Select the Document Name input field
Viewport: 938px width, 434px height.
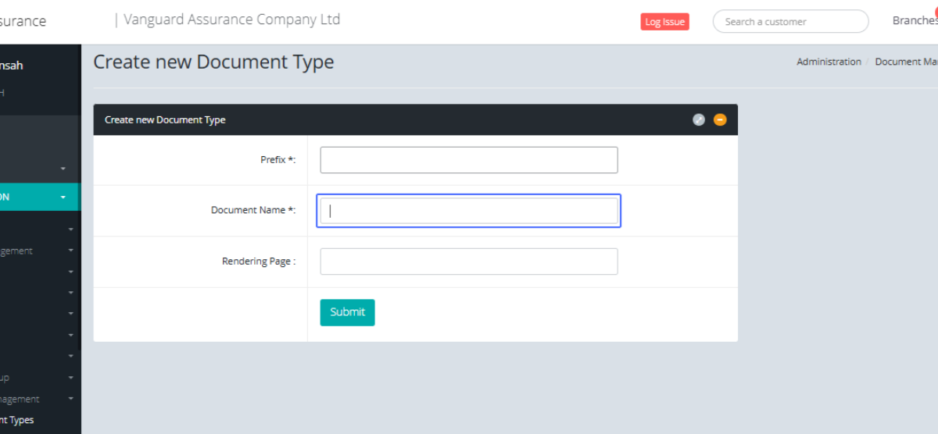[x=469, y=211]
